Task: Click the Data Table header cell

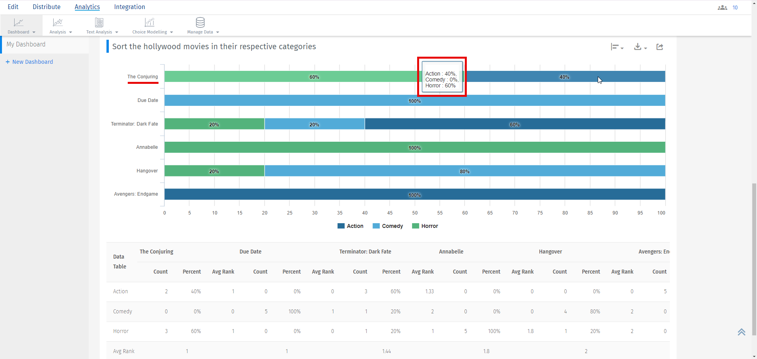Action: (x=119, y=262)
